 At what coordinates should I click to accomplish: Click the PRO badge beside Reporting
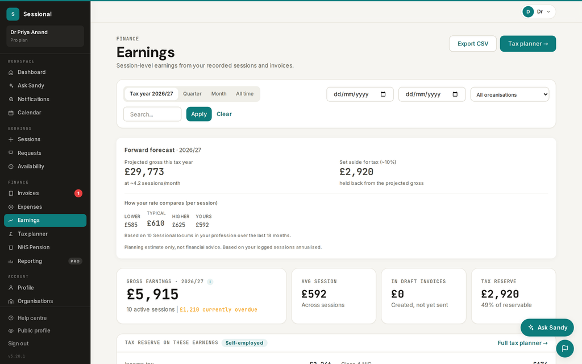[x=76, y=261]
